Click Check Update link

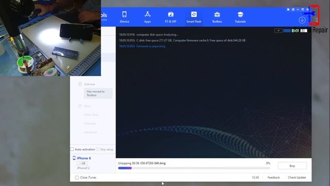point(297,178)
